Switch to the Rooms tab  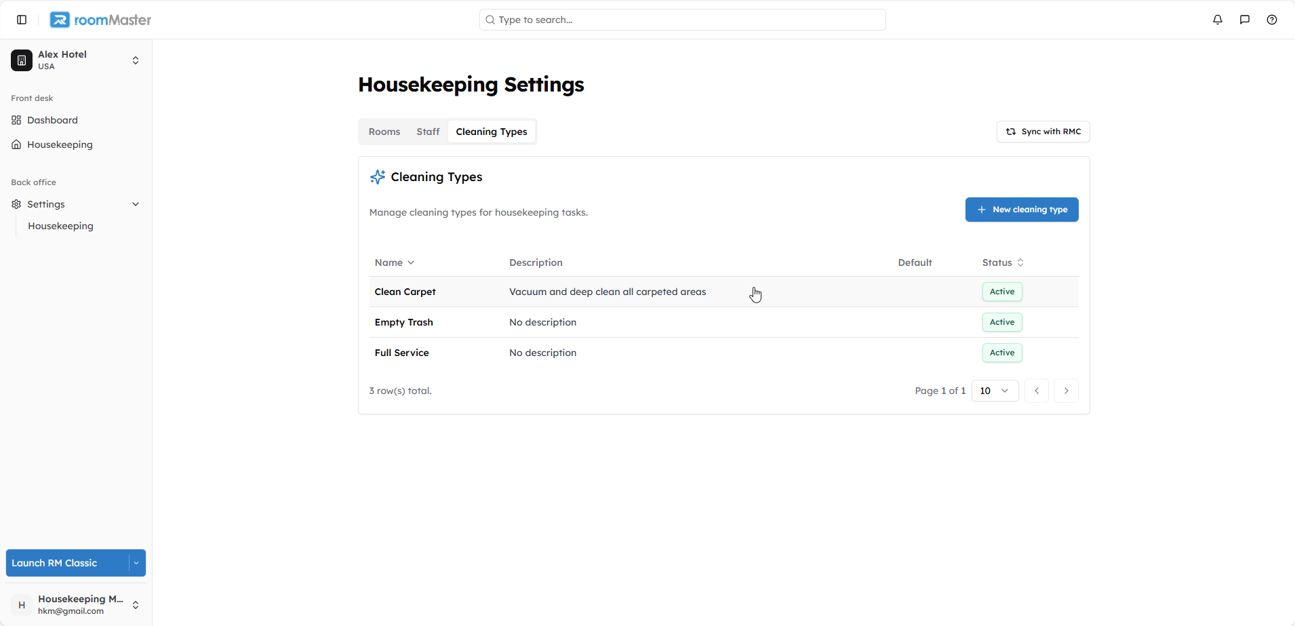[x=384, y=132]
